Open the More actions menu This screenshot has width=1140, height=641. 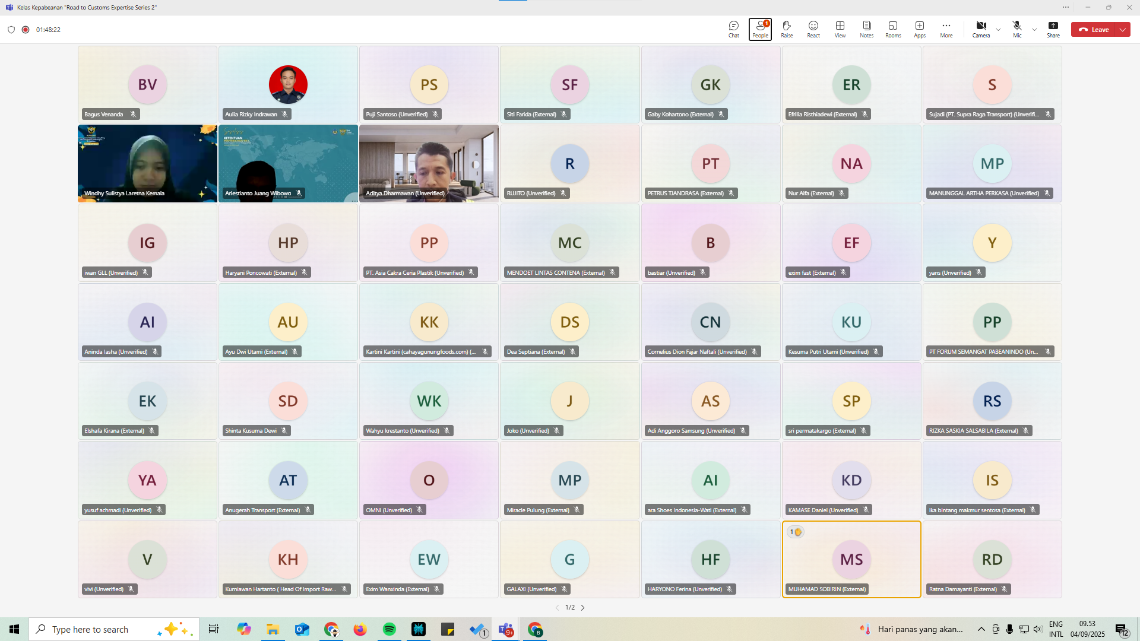coord(946,28)
